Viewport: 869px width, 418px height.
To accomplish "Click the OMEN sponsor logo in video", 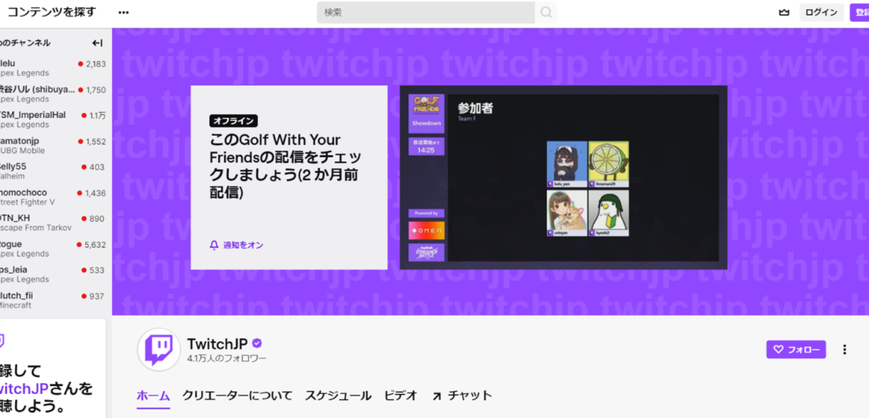I will tap(426, 230).
